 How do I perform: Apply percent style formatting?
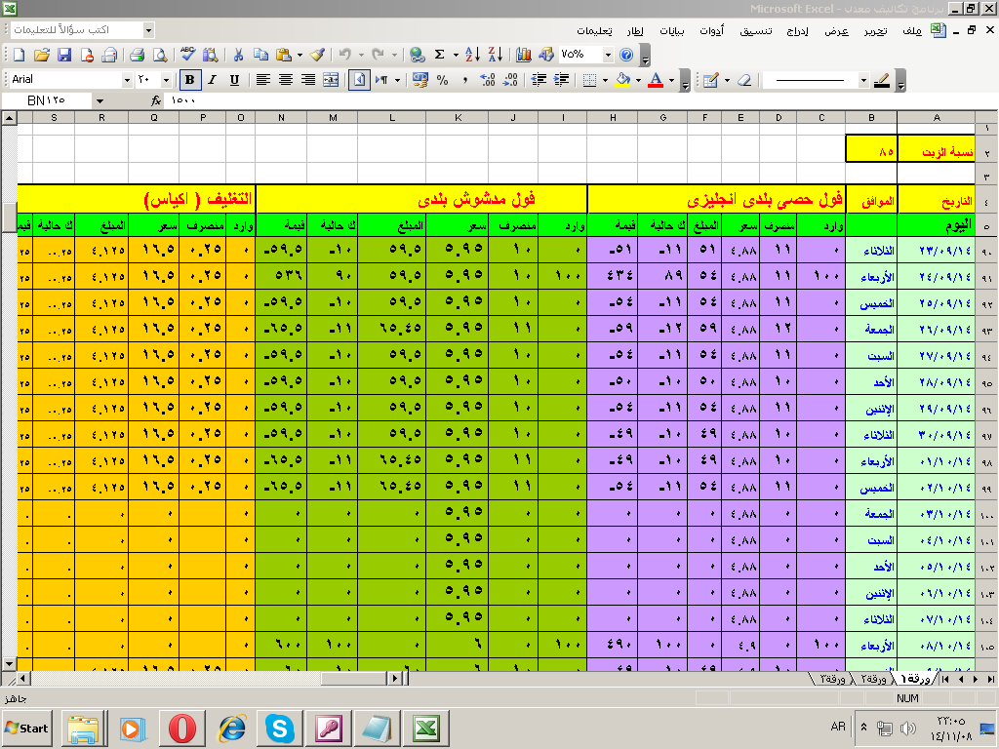click(442, 80)
